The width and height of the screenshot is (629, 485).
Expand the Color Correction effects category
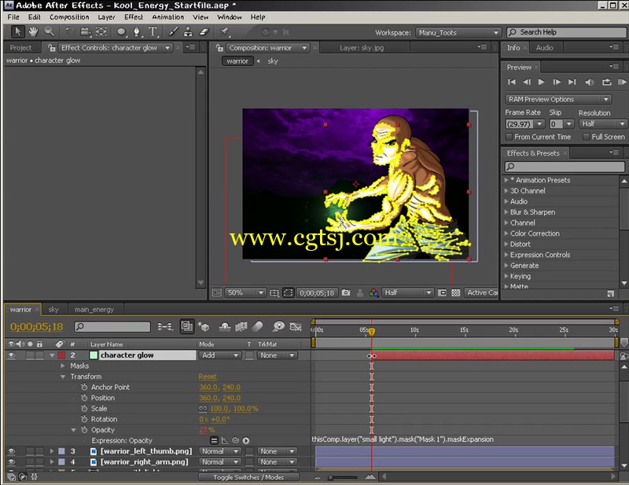(x=506, y=233)
